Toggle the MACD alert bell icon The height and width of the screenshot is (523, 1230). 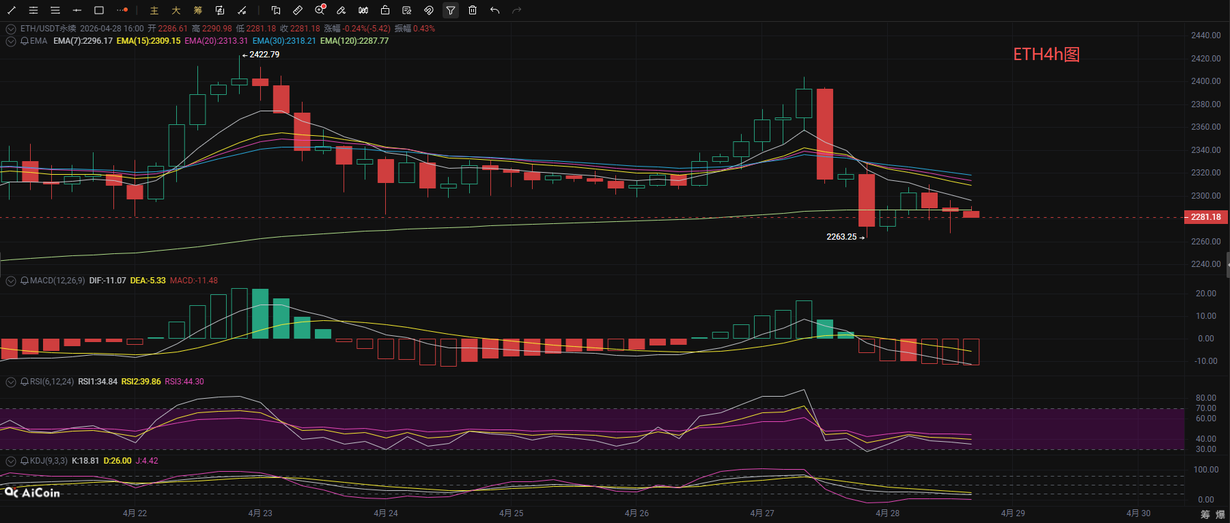coord(25,281)
